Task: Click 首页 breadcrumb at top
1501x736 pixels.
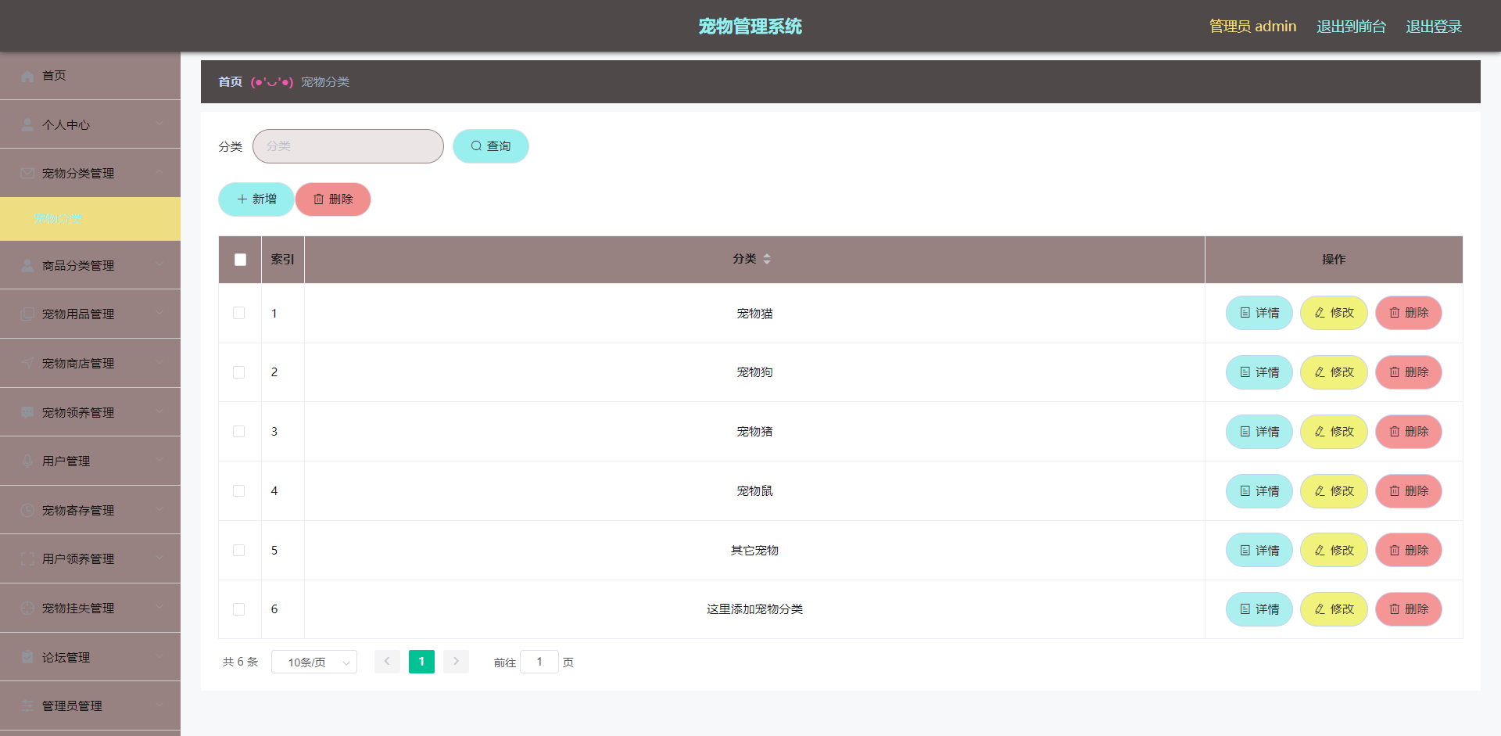Action: 230,81
